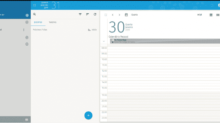The width and height of the screenshot is (220, 123).
Task: Click the 08:00 time slot
Action: (164, 49)
